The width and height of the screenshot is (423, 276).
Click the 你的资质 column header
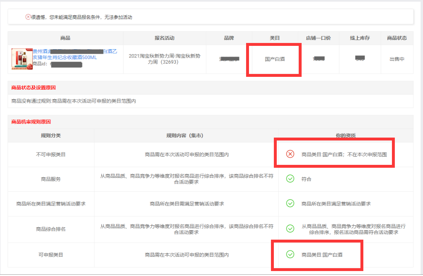(x=346, y=136)
